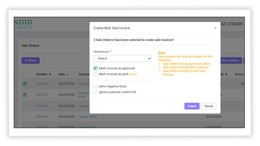Sort by the Date column arrow
This screenshot has height=146, width=260.
pyautogui.click(x=67, y=75)
